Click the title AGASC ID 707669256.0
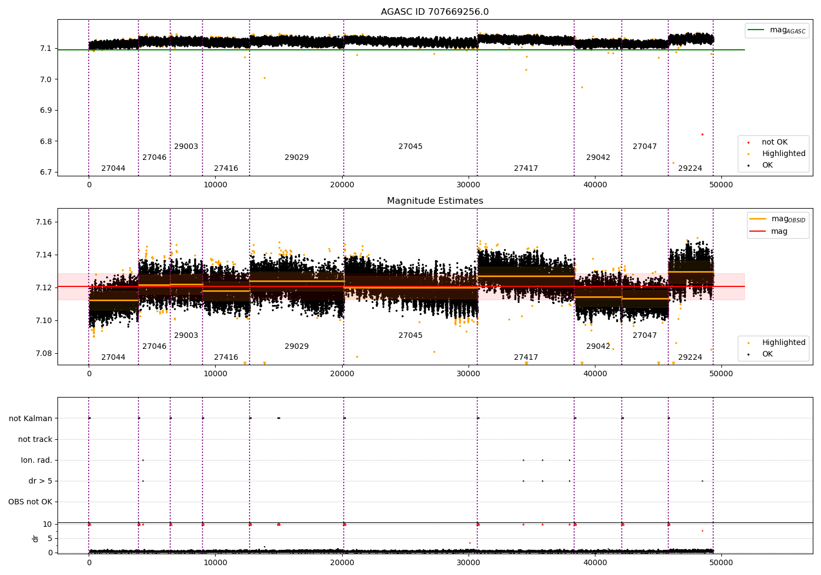Image resolution: width=821 pixels, height=575 pixels. pyautogui.click(x=435, y=12)
